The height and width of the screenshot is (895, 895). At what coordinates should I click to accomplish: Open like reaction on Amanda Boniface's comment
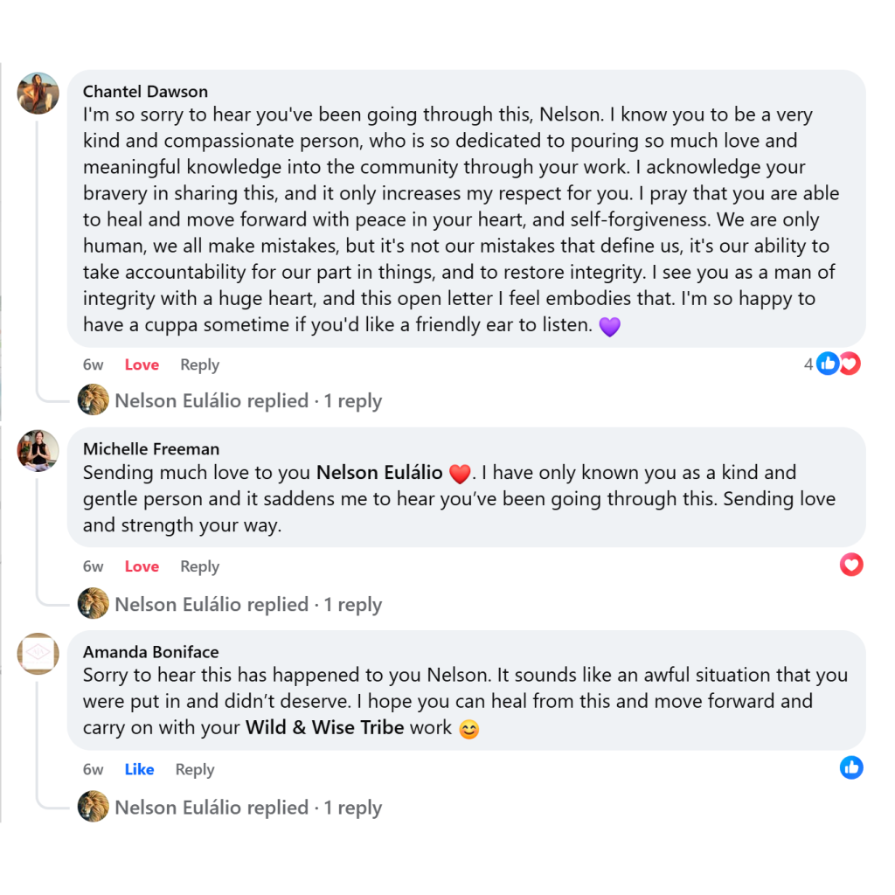click(850, 767)
